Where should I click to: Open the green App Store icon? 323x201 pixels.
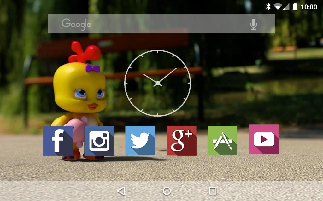[222, 141]
